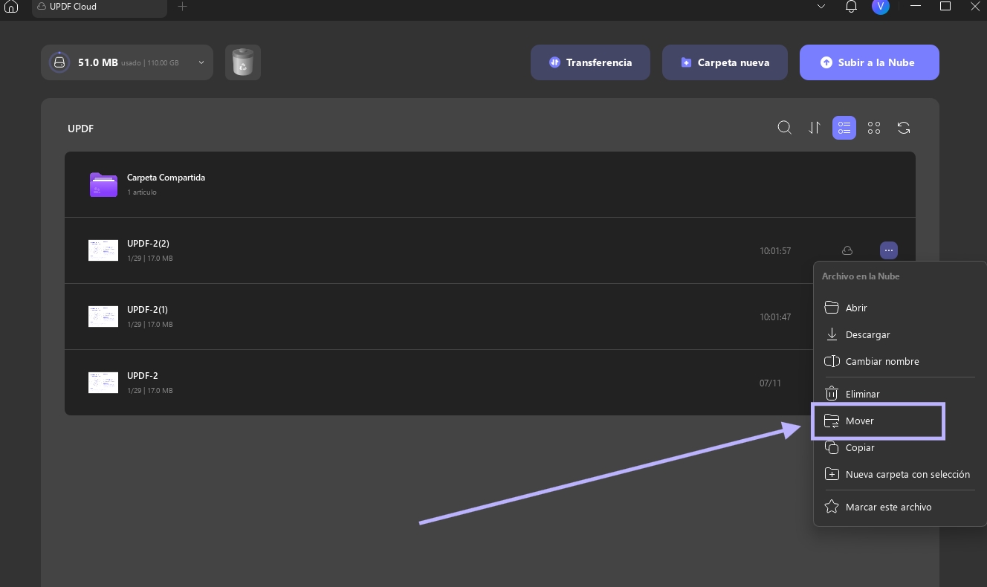Click the UPDF-2 thumbnail
This screenshot has height=587, width=987.
click(x=103, y=383)
